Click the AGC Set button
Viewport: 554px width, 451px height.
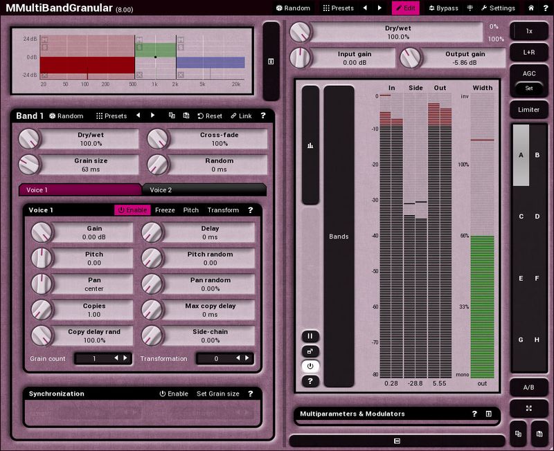529,89
